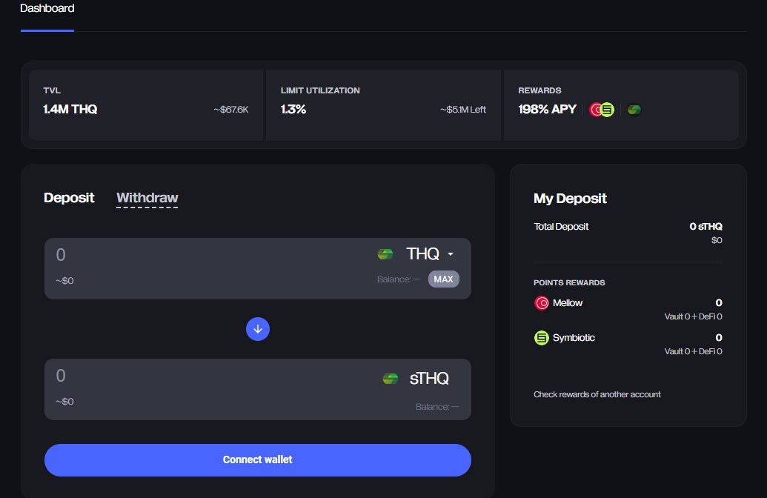Click the LIMIT UTILIZATION label

(320, 90)
